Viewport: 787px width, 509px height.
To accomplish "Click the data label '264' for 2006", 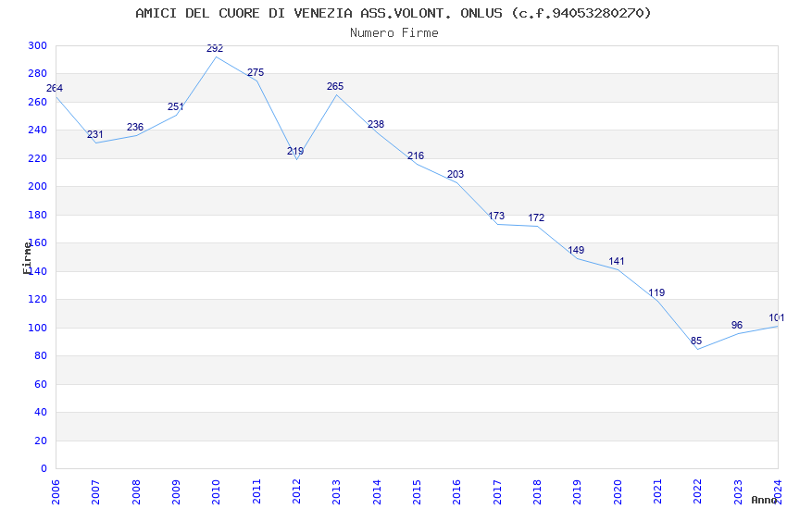I will [x=55, y=88].
